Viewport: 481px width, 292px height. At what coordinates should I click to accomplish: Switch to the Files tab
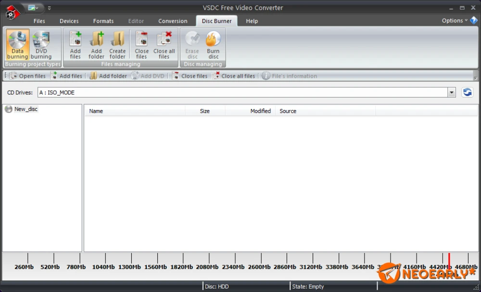[39, 21]
